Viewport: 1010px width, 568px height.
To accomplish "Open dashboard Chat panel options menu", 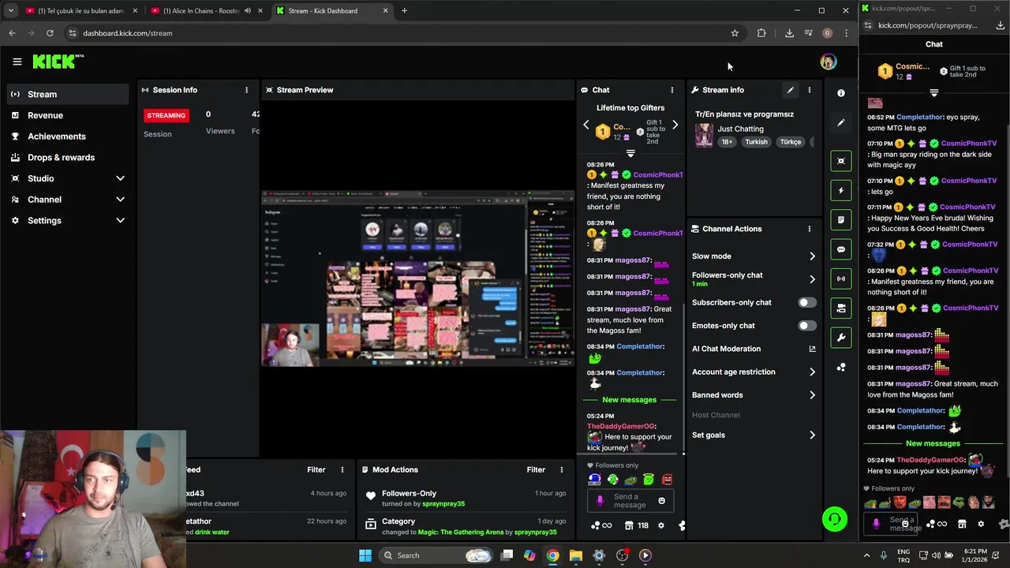I will [672, 90].
